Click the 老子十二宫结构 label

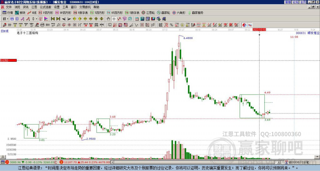[27, 33]
